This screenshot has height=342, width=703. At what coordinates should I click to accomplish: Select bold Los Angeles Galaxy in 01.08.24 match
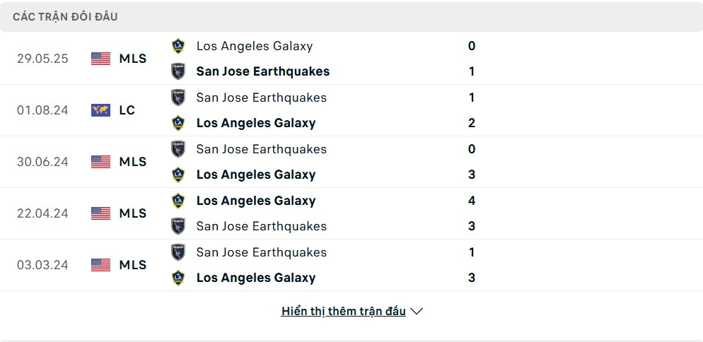256,123
